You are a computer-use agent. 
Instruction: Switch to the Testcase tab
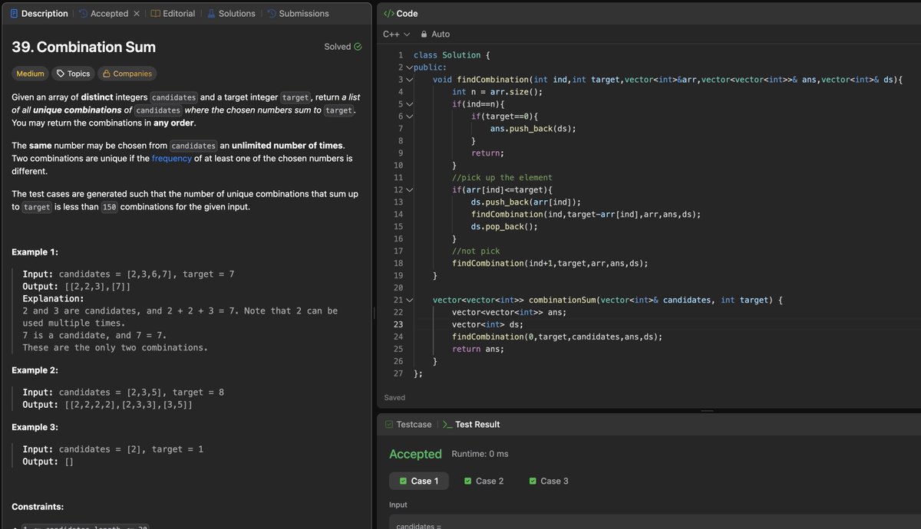click(x=408, y=425)
